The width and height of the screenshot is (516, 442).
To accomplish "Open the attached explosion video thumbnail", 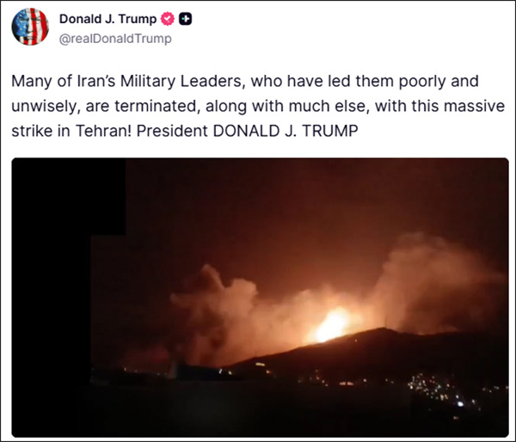I will 260,298.
